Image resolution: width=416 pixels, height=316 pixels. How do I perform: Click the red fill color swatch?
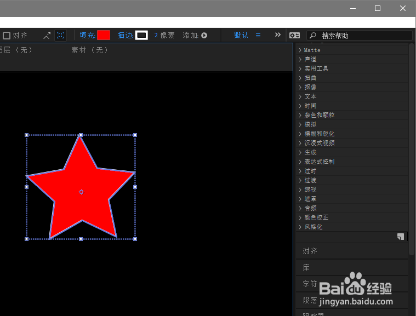coord(104,35)
